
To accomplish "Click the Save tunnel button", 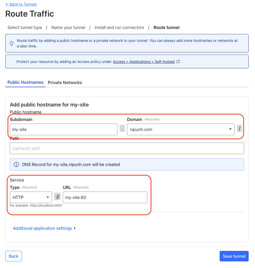I will tap(234, 256).
